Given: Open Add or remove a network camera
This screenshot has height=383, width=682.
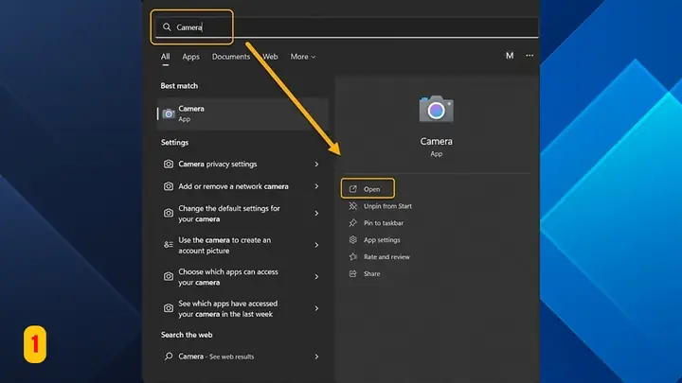Looking at the screenshot, I should pos(242,186).
